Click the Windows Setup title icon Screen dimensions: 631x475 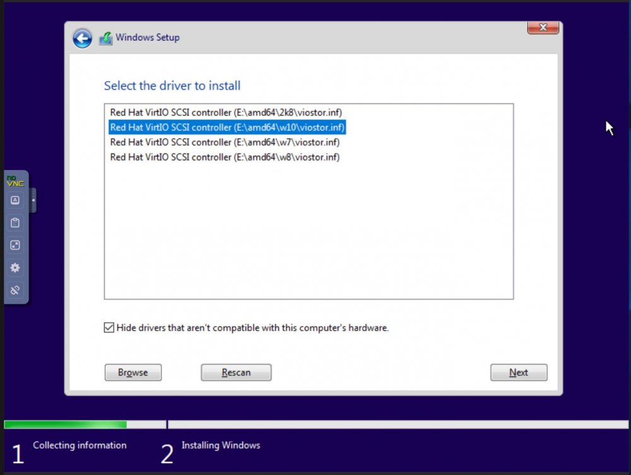106,39
